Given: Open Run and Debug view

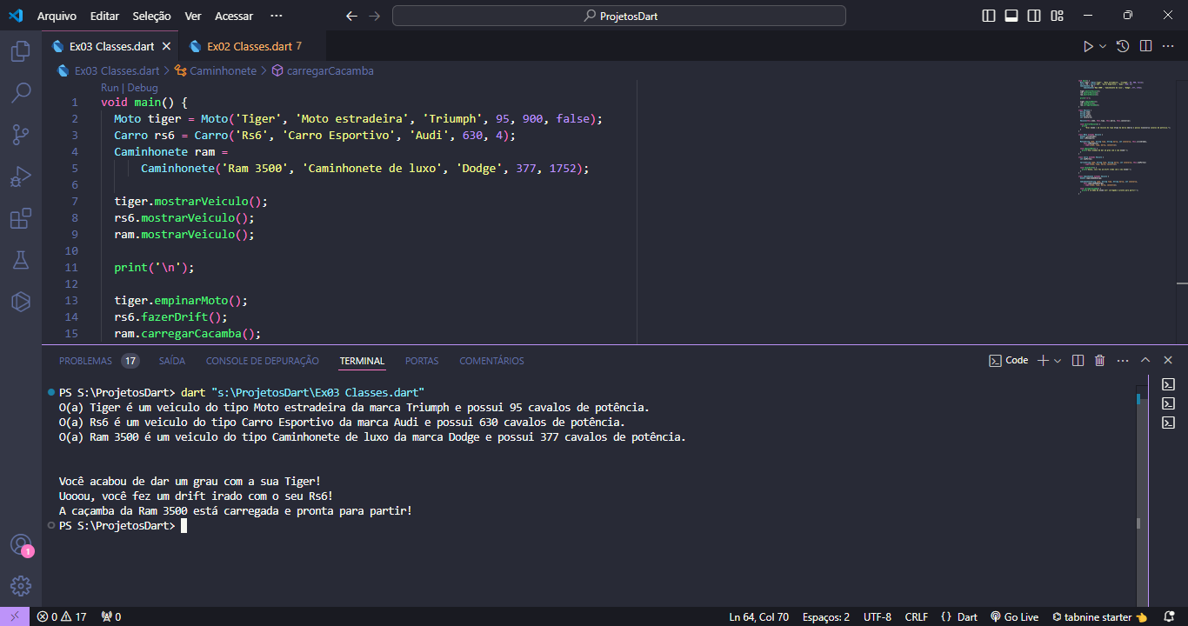Looking at the screenshot, I should click(21, 176).
